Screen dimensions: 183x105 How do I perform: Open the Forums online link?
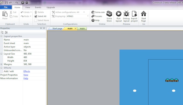click(97, 16)
